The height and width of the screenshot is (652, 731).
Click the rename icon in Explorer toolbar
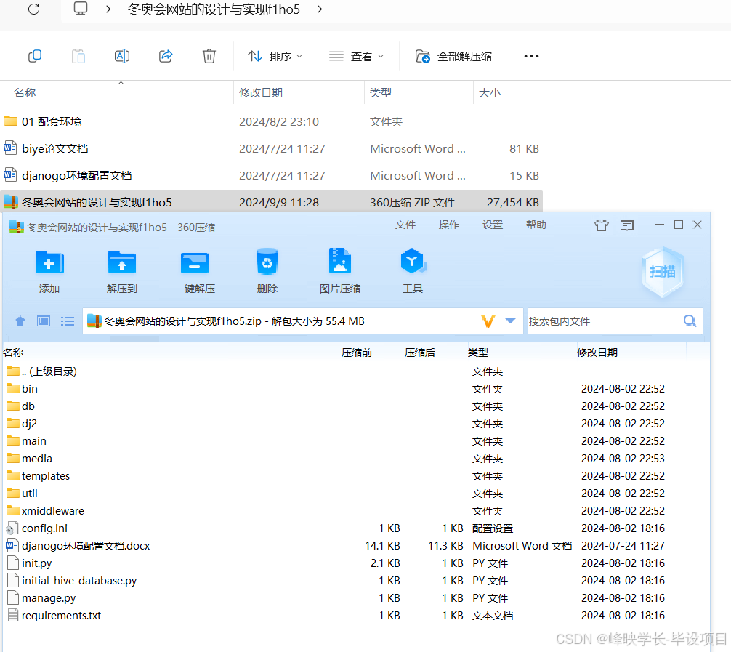point(122,55)
